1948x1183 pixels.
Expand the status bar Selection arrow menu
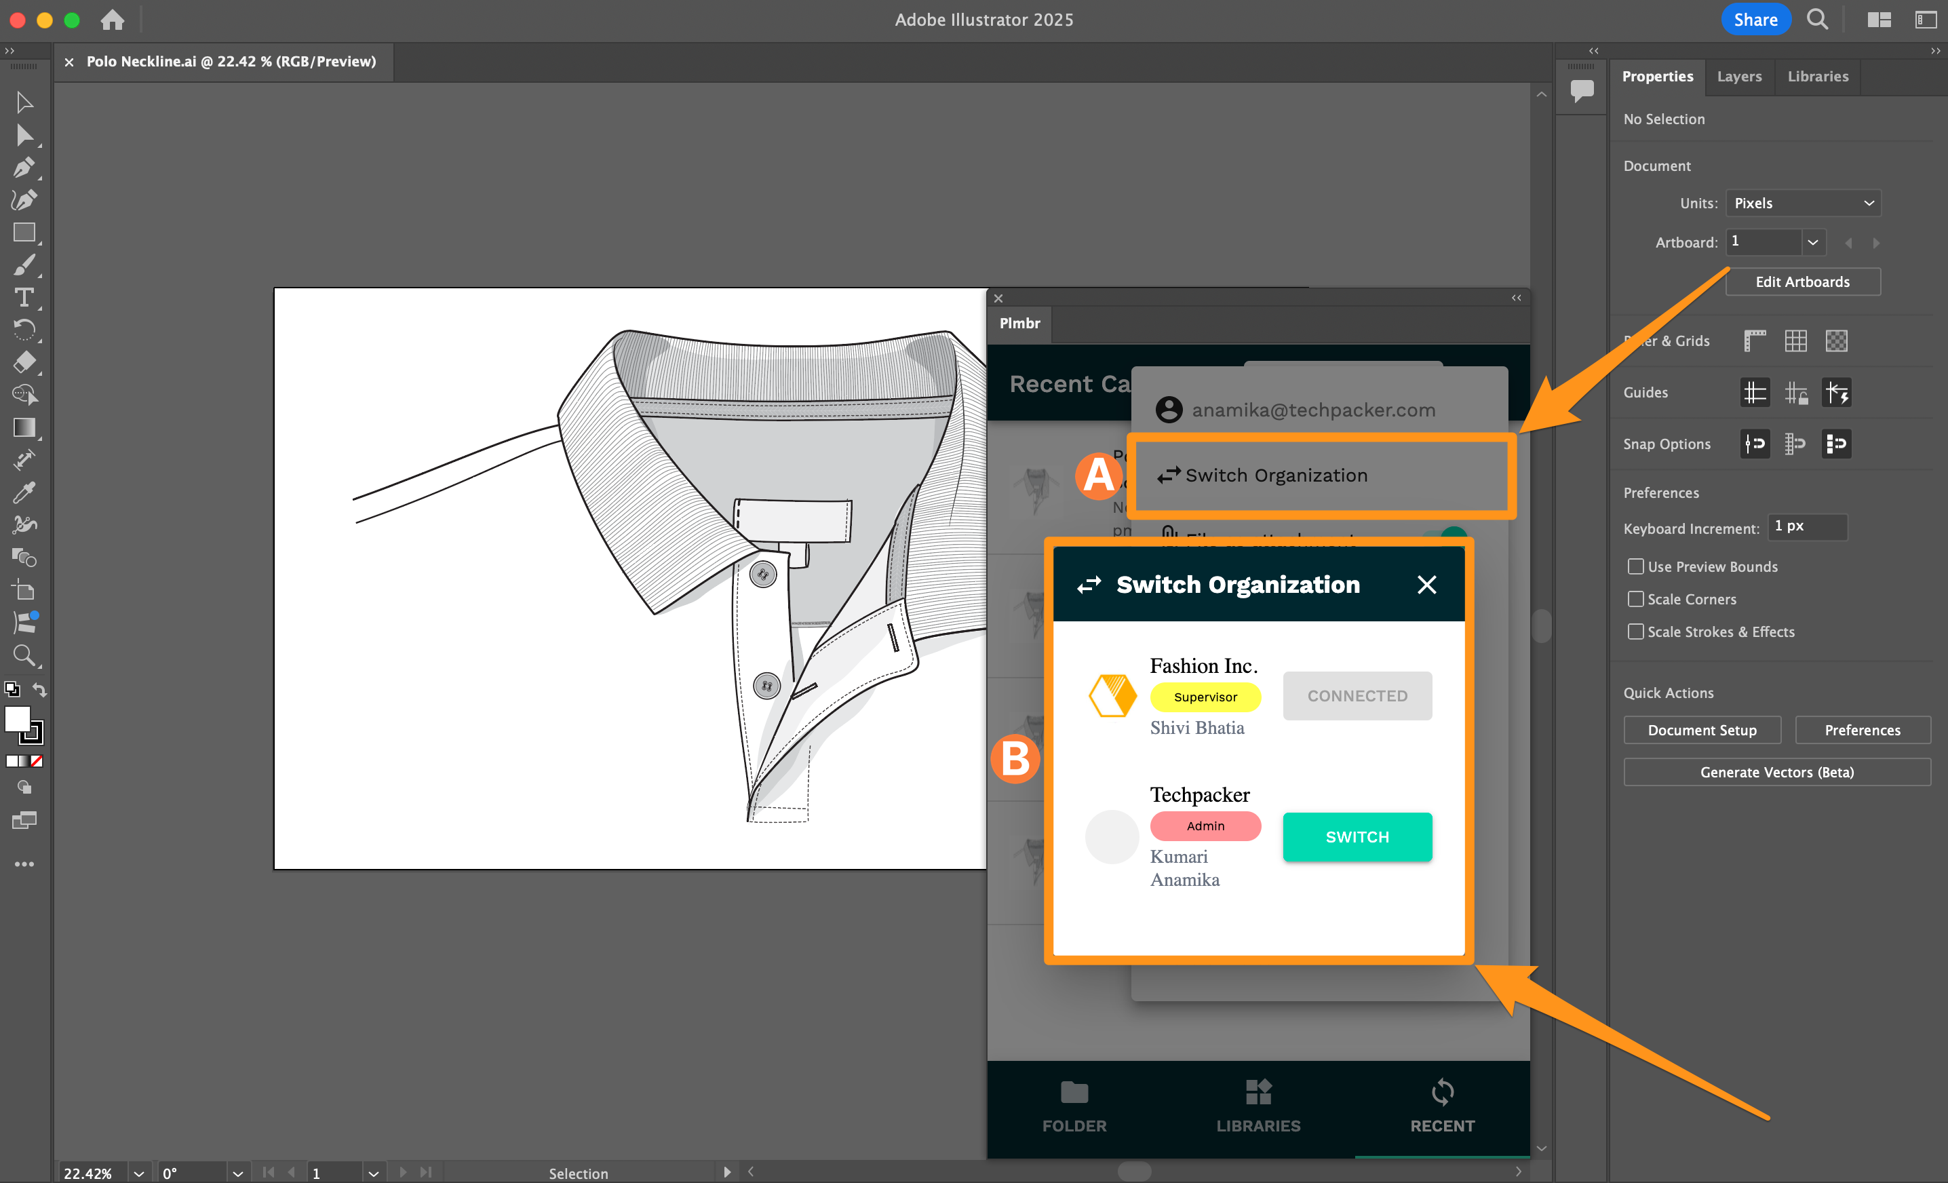pyautogui.click(x=726, y=1172)
